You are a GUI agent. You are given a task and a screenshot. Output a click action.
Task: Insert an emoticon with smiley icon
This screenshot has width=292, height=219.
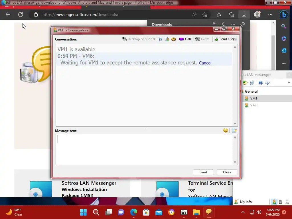[x=226, y=130]
